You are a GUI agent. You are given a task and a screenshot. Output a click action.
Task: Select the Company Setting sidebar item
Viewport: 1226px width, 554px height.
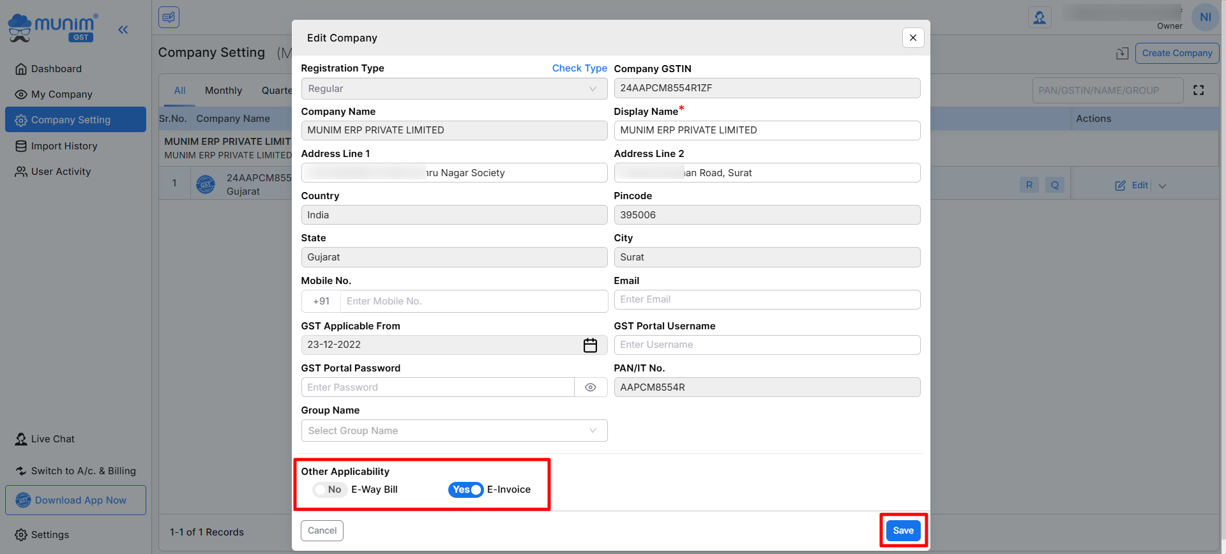click(75, 120)
